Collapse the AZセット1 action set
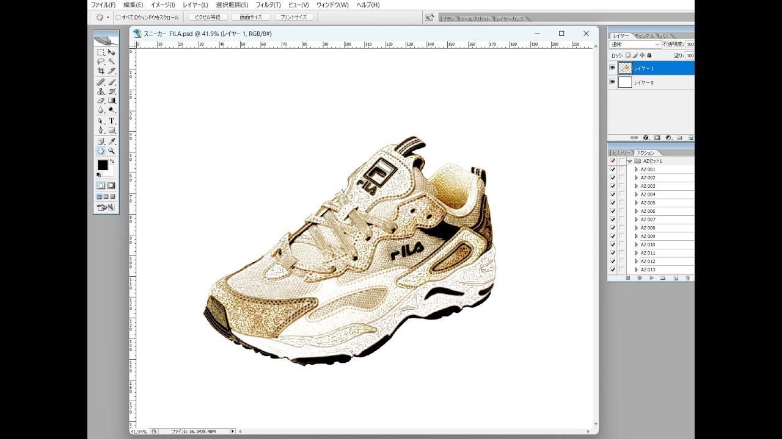This screenshot has width=782, height=439. (629, 161)
